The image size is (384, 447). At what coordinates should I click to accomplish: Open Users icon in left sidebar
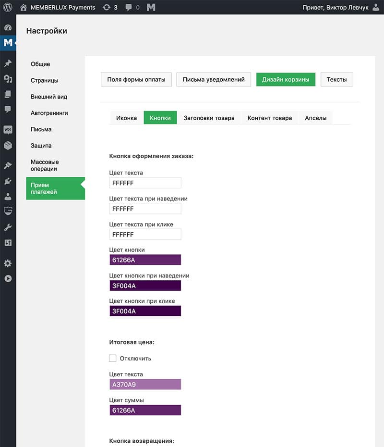coord(8,196)
